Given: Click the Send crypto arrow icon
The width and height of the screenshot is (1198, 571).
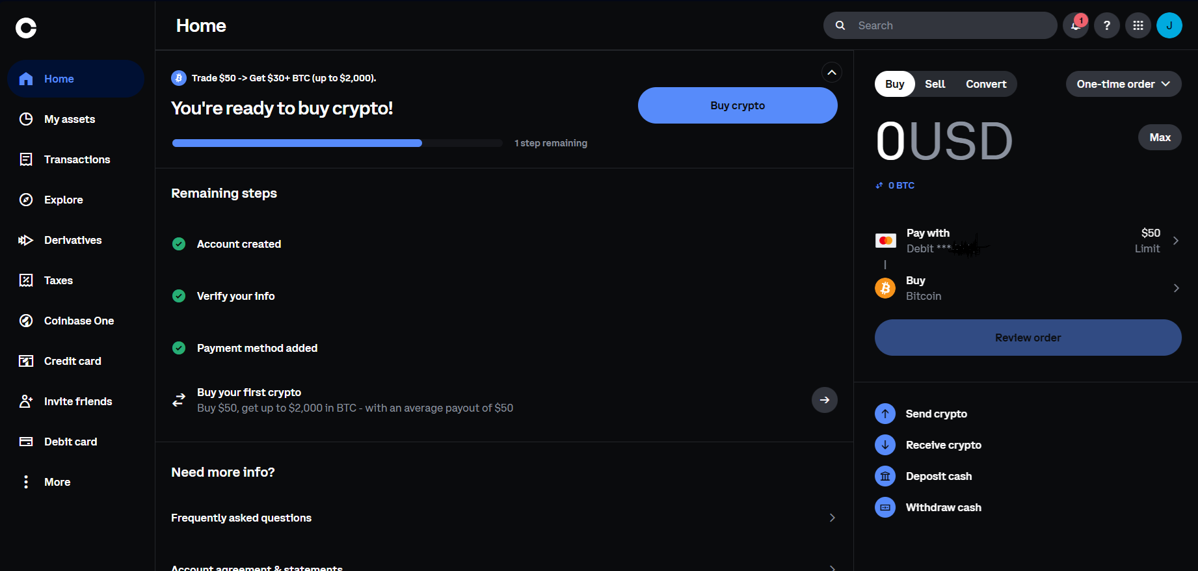Looking at the screenshot, I should [x=885, y=414].
